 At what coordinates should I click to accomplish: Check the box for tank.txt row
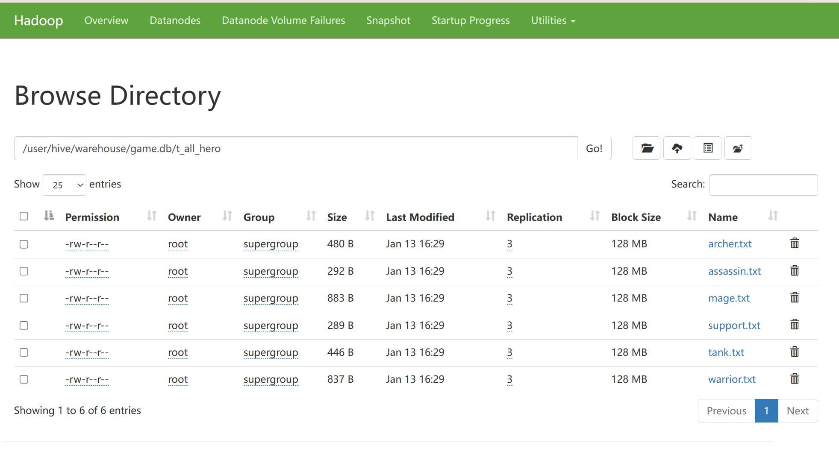click(24, 352)
